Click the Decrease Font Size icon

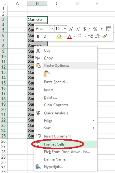78,29
